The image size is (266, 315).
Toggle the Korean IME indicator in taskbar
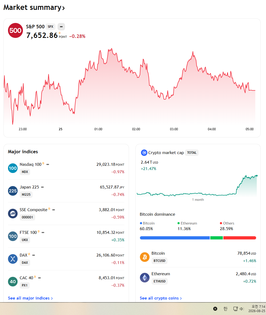tap(225, 309)
